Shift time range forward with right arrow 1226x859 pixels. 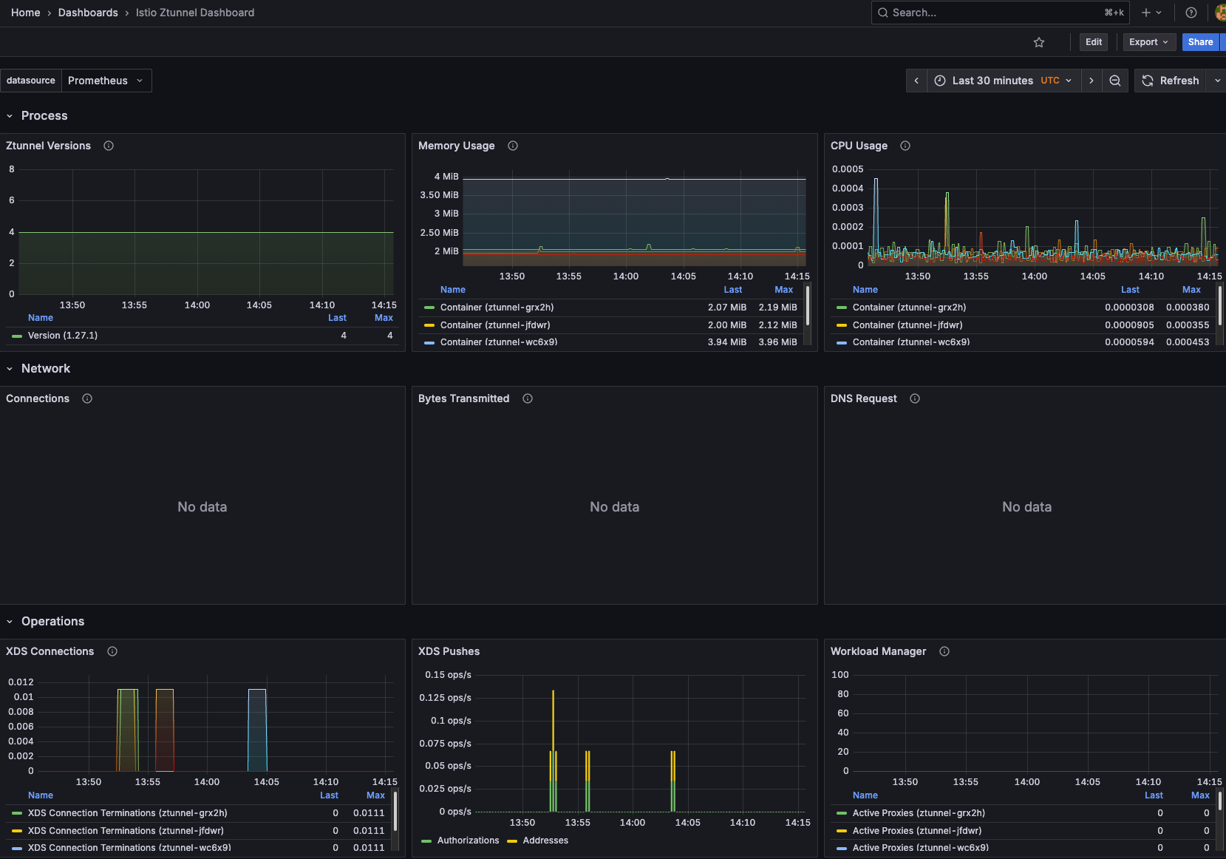pyautogui.click(x=1092, y=81)
